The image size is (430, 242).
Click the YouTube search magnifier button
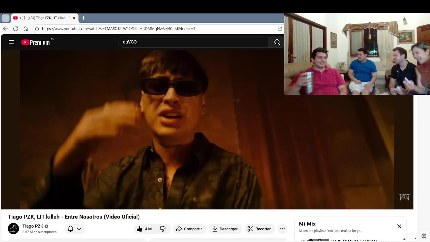coord(277,42)
